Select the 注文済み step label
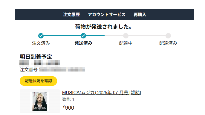 [x=41, y=43]
